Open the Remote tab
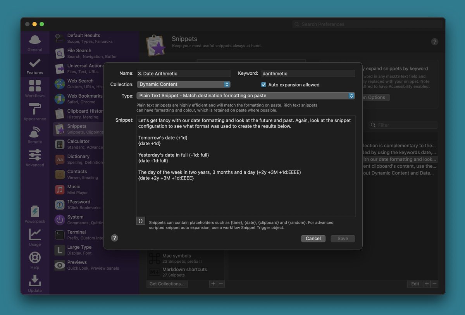 click(x=35, y=135)
